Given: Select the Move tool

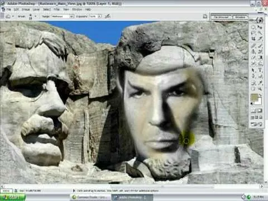Looking at the screenshot, I should point(260,27).
